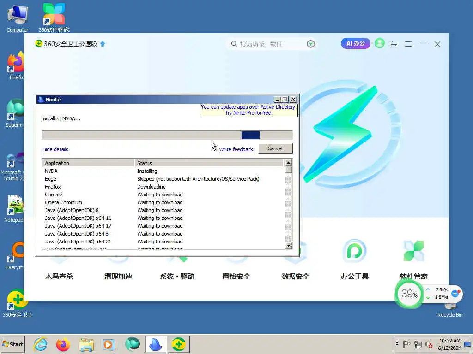Select the Java (AdoptOpenJDK) x64 17 row
473x354 pixels.
click(163, 226)
